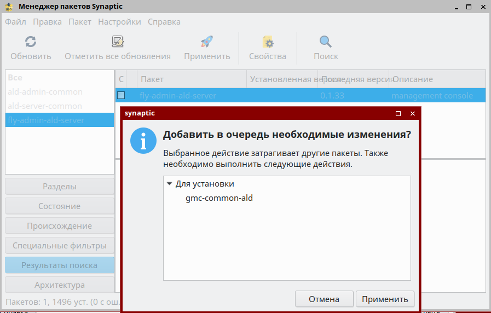Maximize the synaptic dialog window
Viewport: 491px width, 313px height.
point(398,114)
